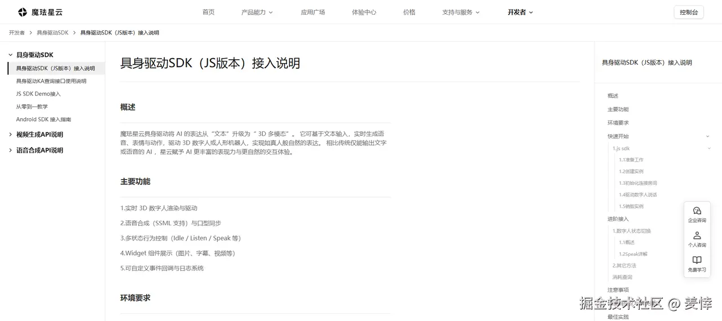Image resolution: width=722 pixels, height=321 pixels.
Task: Click list item 3.多状态行为控制
Action: pos(181,238)
